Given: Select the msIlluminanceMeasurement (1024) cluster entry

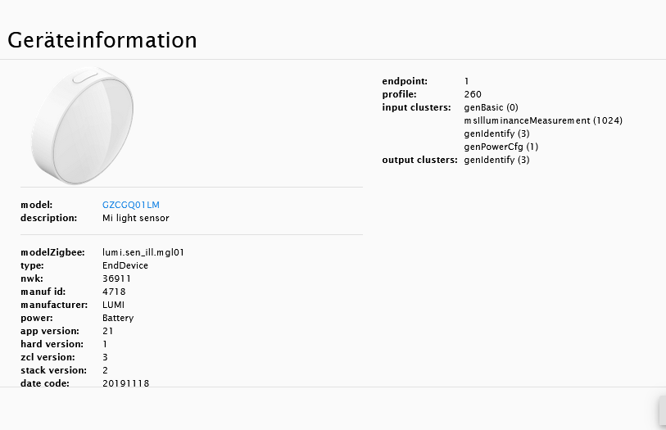Looking at the screenshot, I should 543,120.
